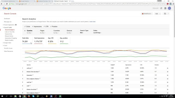Viewport: 175px width, 98px height.
Task: Click the browser address bar
Action: (x=87, y=4)
